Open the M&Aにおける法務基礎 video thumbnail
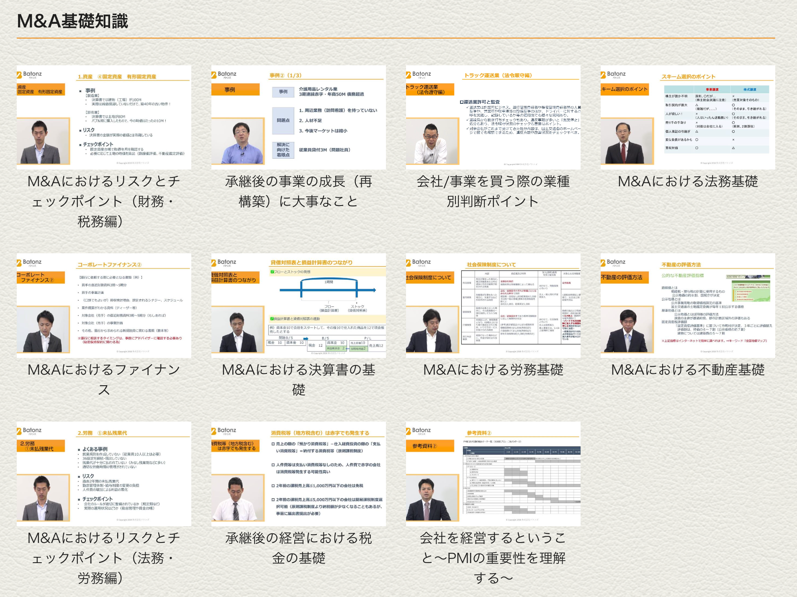797x597 pixels. point(688,118)
